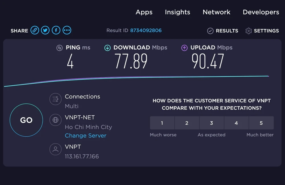Rate customer service as 1 Much worse
This screenshot has height=185, width=285.
point(162,123)
